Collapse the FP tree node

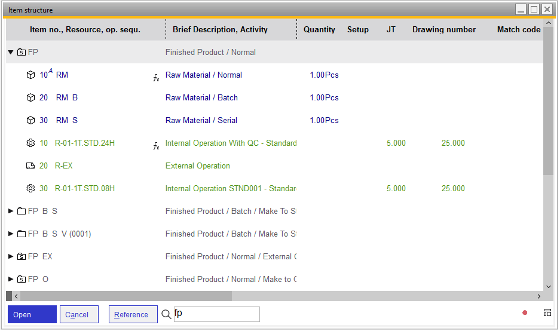pos(11,53)
